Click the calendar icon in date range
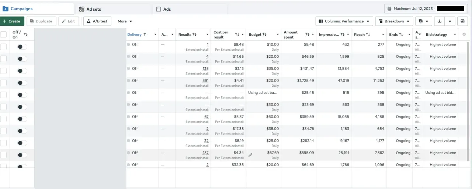Screen dimensions: 472x189 coord(389,8)
